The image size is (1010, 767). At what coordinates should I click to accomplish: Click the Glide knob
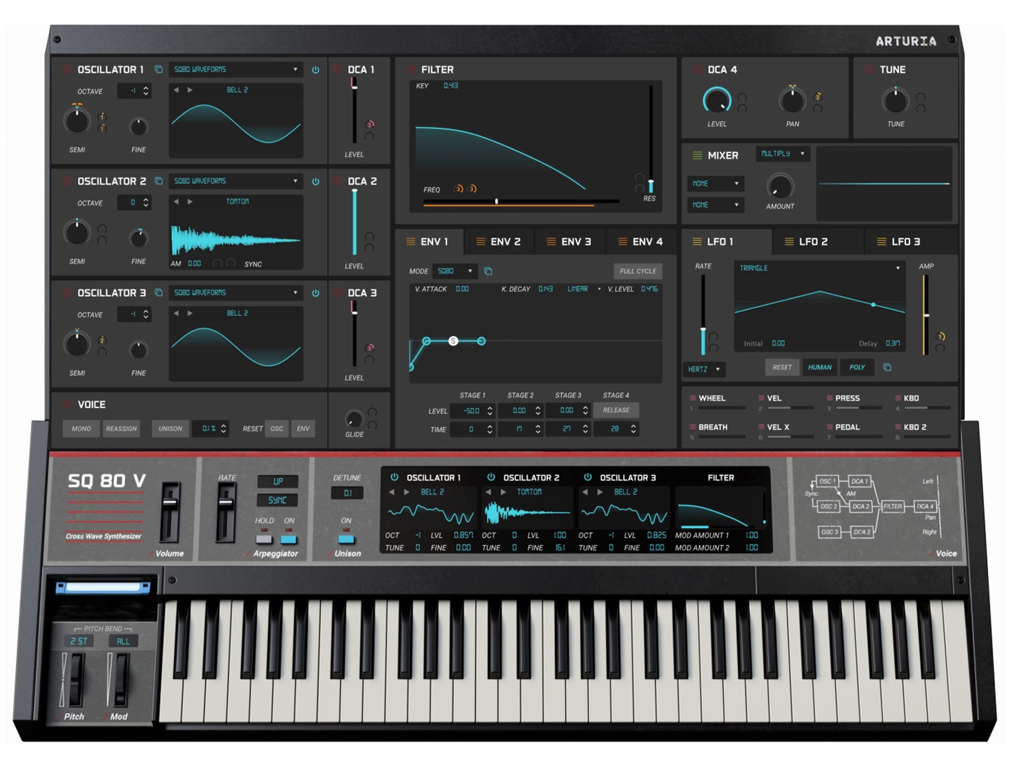click(x=354, y=419)
